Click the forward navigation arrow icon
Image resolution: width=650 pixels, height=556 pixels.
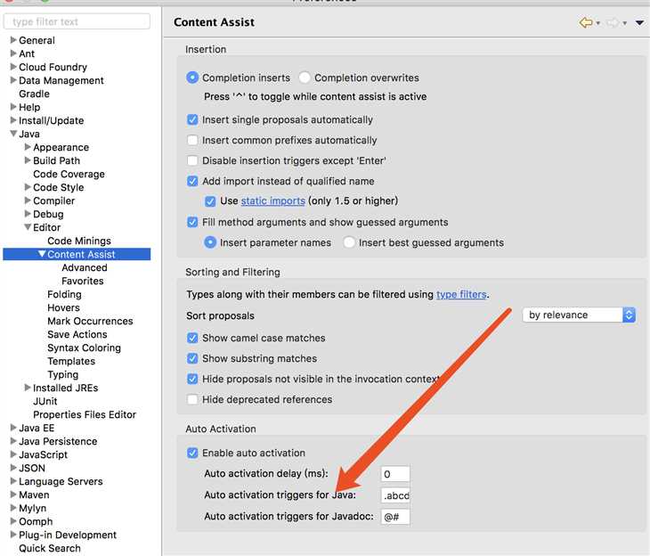pyautogui.click(x=613, y=22)
